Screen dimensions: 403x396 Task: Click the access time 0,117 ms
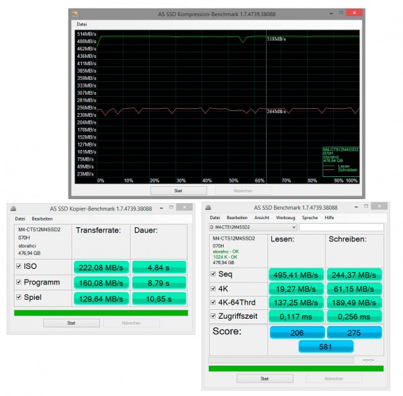pos(296,317)
